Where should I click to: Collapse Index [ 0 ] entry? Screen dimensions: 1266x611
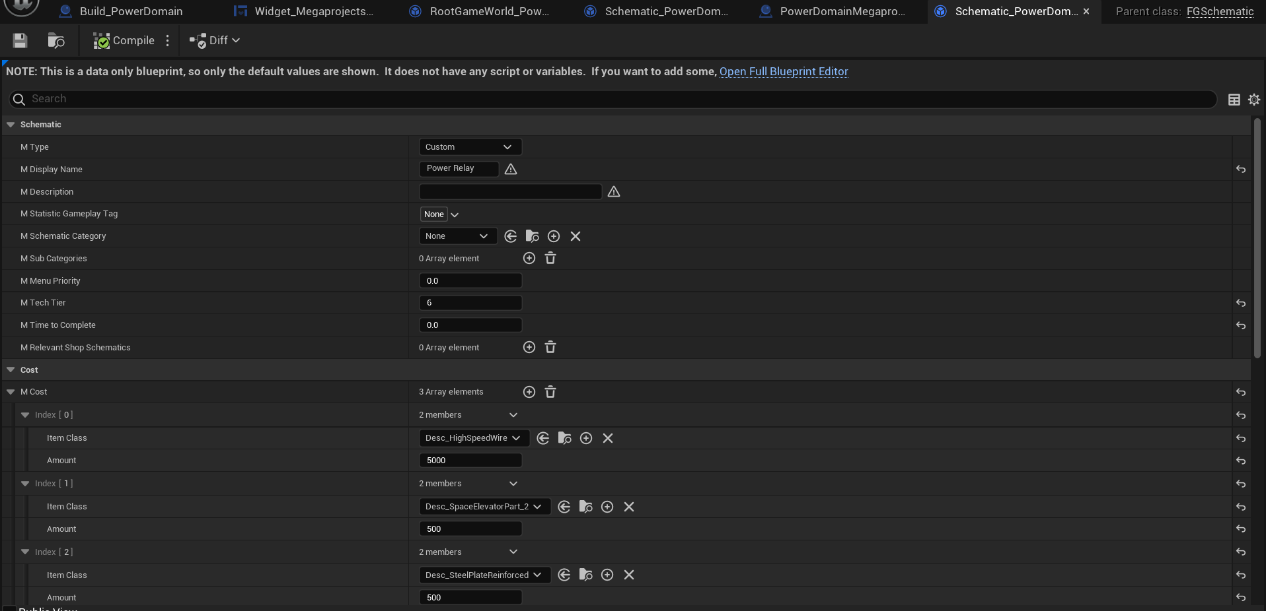(25, 415)
